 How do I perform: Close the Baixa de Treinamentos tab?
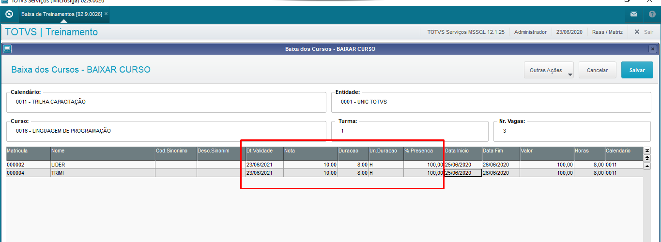pyautogui.click(x=106, y=14)
